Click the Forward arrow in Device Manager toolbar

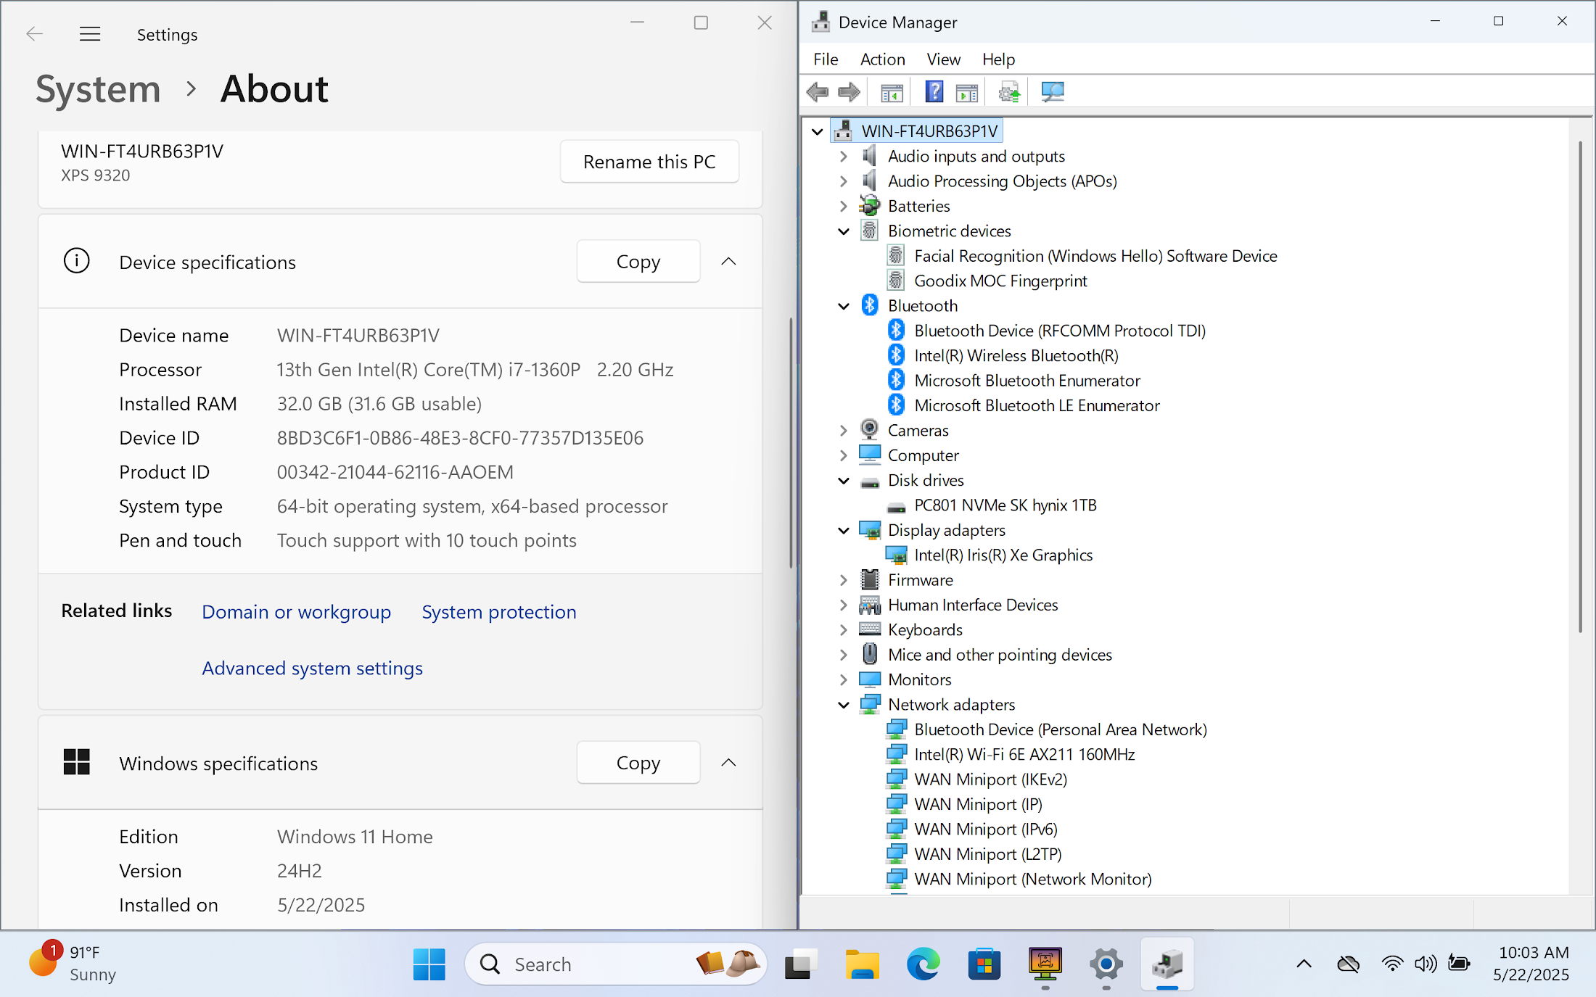849,92
